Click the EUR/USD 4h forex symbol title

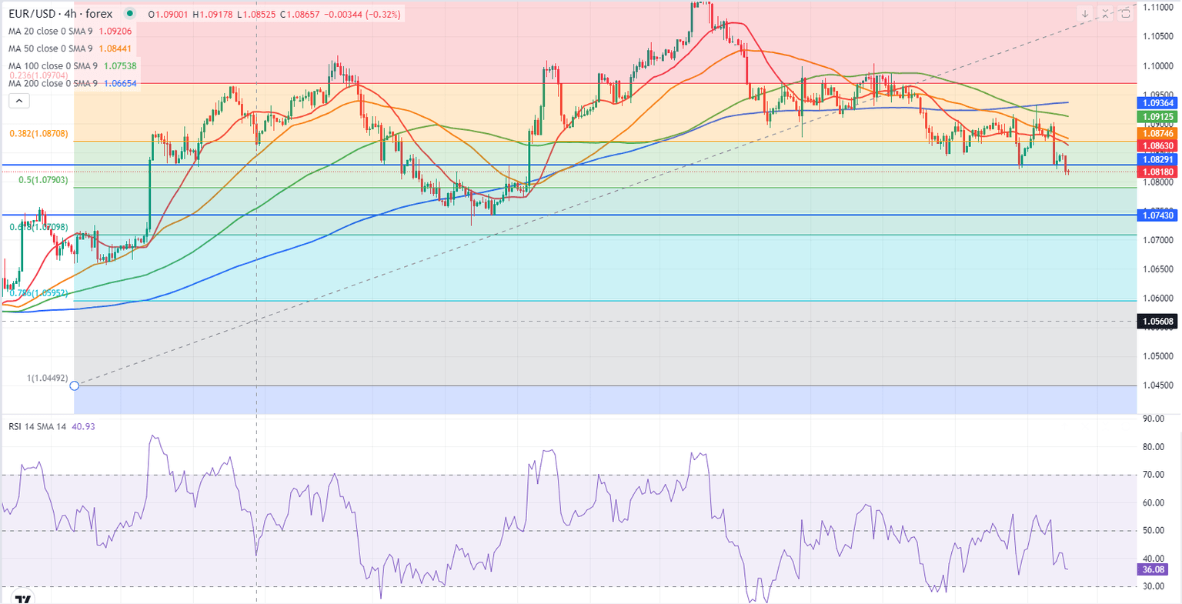point(60,14)
